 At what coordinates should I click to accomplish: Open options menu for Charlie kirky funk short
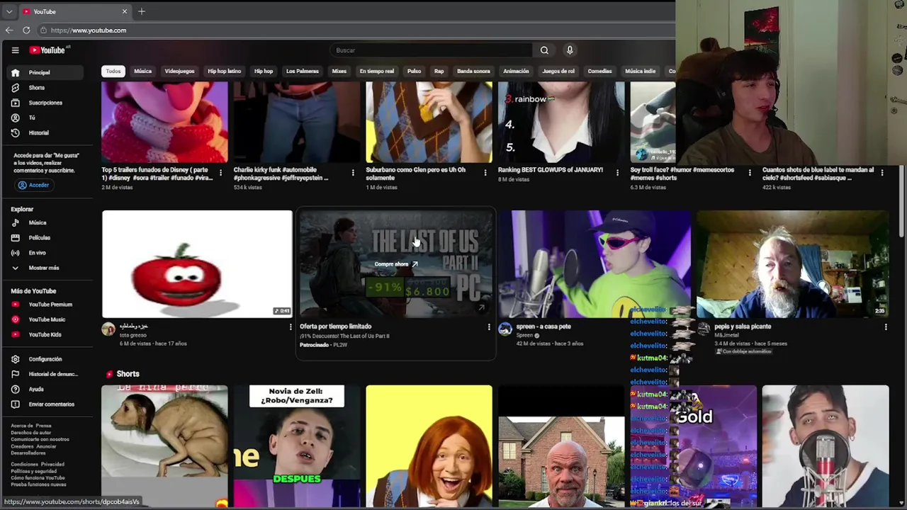coord(353,172)
